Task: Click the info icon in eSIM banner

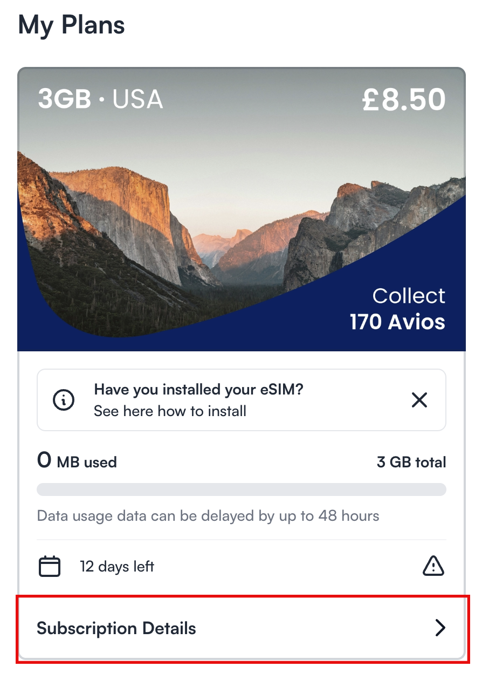Action: tap(64, 400)
